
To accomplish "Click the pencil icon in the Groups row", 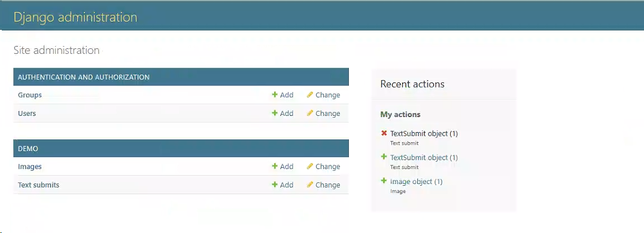I will click(310, 95).
